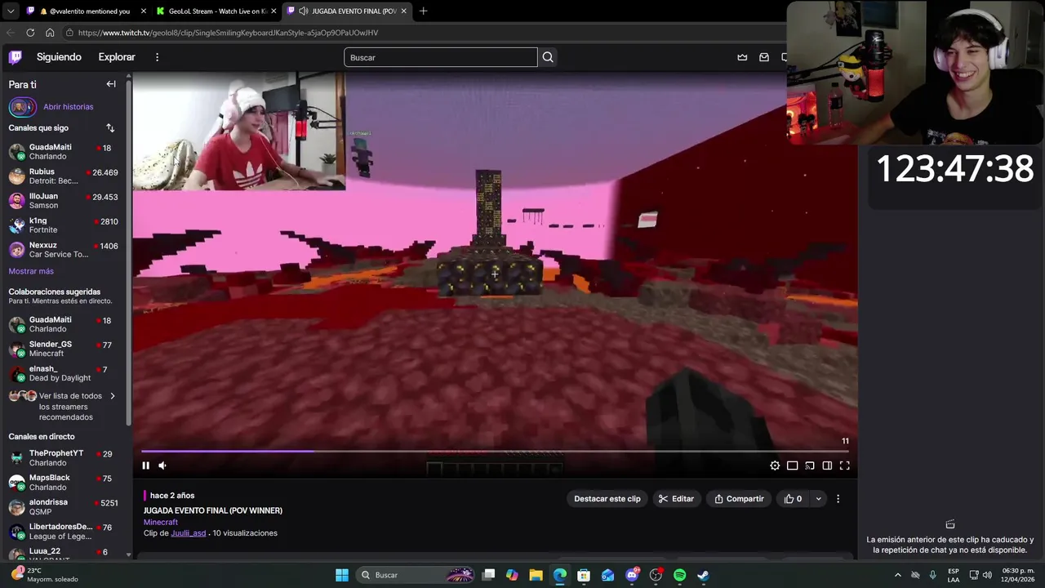Collapse the Para ti sidebar

click(x=111, y=84)
